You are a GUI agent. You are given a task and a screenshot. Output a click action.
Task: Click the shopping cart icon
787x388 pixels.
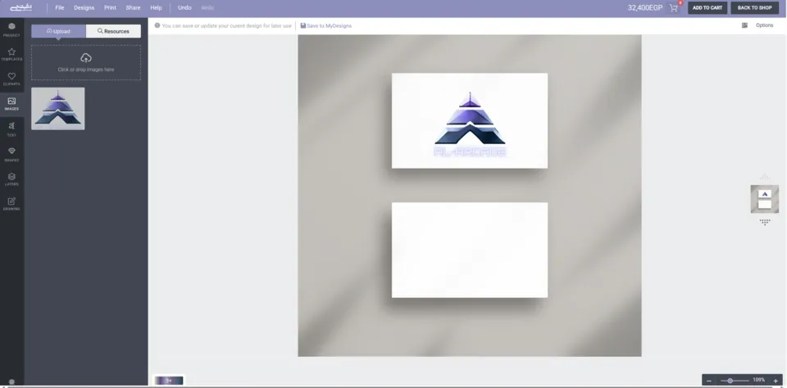point(674,8)
